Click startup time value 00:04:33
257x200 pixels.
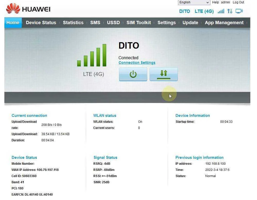226,122
